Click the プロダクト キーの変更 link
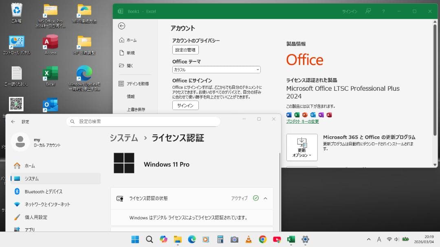 pos(302,121)
